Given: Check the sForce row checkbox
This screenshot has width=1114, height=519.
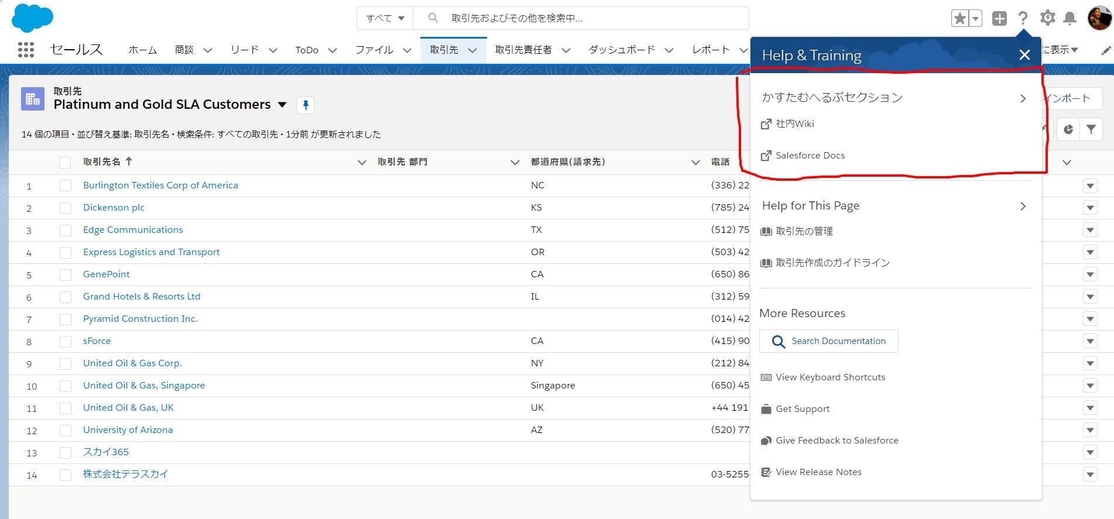Looking at the screenshot, I should tap(65, 341).
